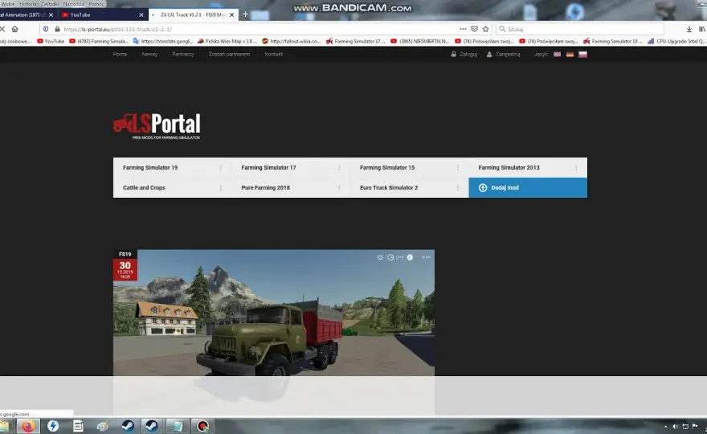
Task: Stop loading with the X button
Action: click(x=2, y=29)
